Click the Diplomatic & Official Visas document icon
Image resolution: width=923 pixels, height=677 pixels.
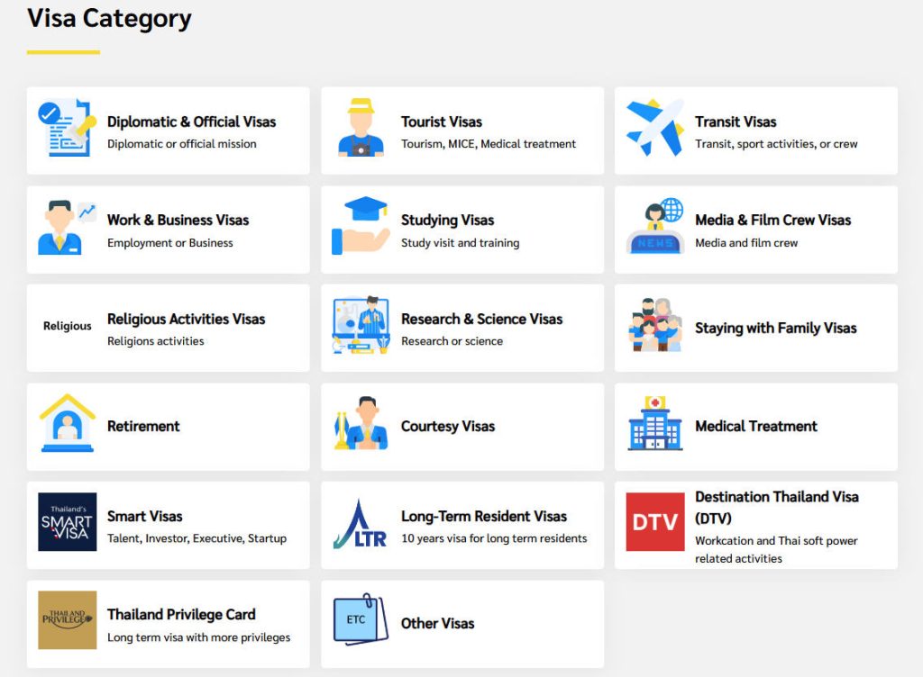67,128
